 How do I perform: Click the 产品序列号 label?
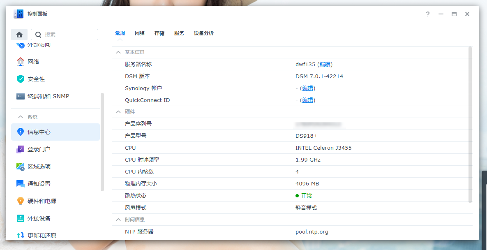pos(138,124)
